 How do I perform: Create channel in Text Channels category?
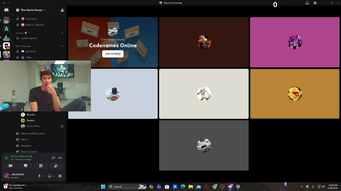tap(62, 46)
